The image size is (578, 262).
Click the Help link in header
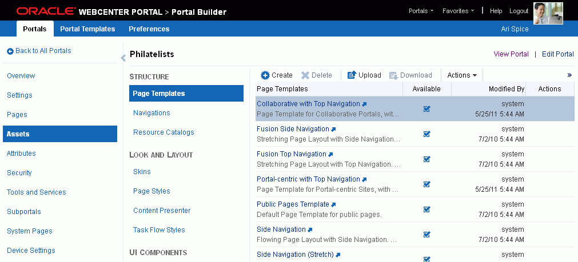pyautogui.click(x=496, y=11)
